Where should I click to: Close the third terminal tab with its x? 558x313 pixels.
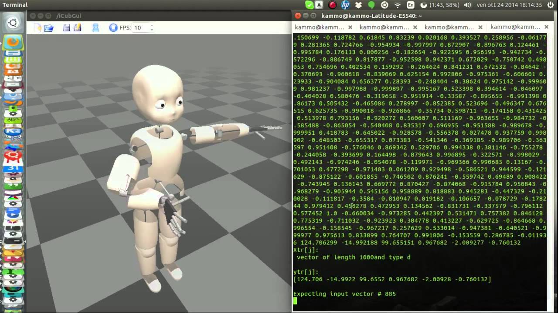click(x=480, y=27)
